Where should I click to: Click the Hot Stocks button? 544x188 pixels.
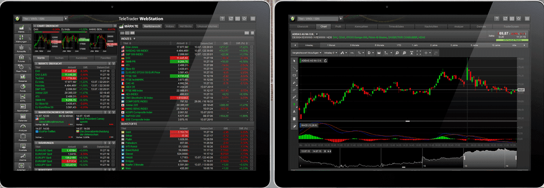(185, 26)
